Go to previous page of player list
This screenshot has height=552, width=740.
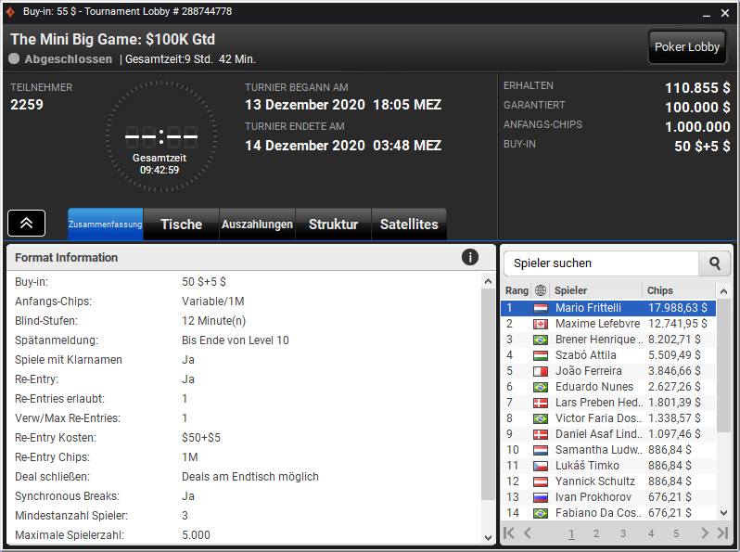pyautogui.click(x=528, y=533)
